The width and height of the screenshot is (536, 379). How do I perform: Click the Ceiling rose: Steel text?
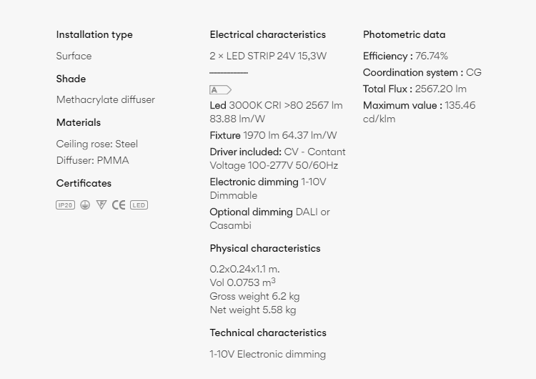coord(97,144)
